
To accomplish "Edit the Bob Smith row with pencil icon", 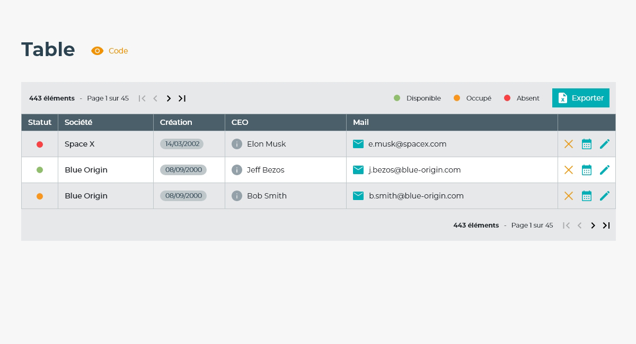I will 605,196.
